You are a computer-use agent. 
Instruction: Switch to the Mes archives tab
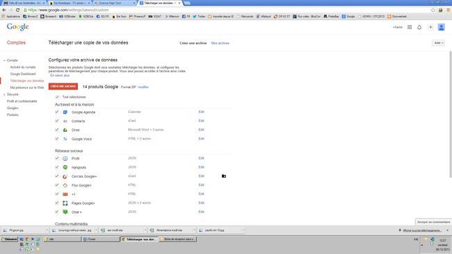[220, 43]
